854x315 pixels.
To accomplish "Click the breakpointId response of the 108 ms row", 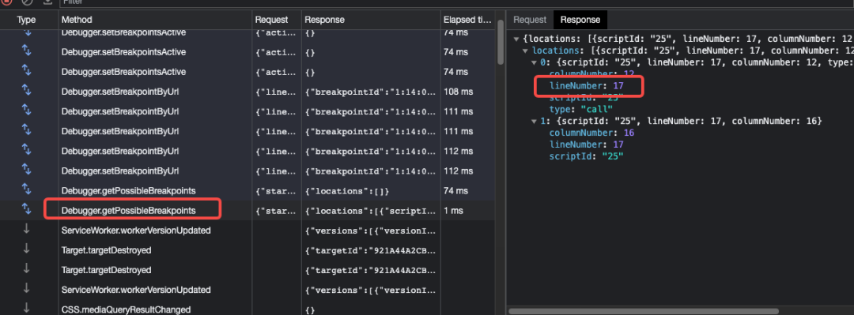I will coord(371,92).
